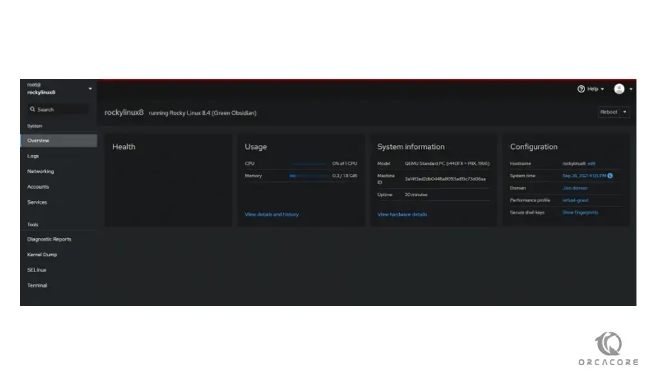Image resolution: width=657 pixels, height=385 pixels.
Task: Expand the Reboot options arrow
Action: click(625, 112)
